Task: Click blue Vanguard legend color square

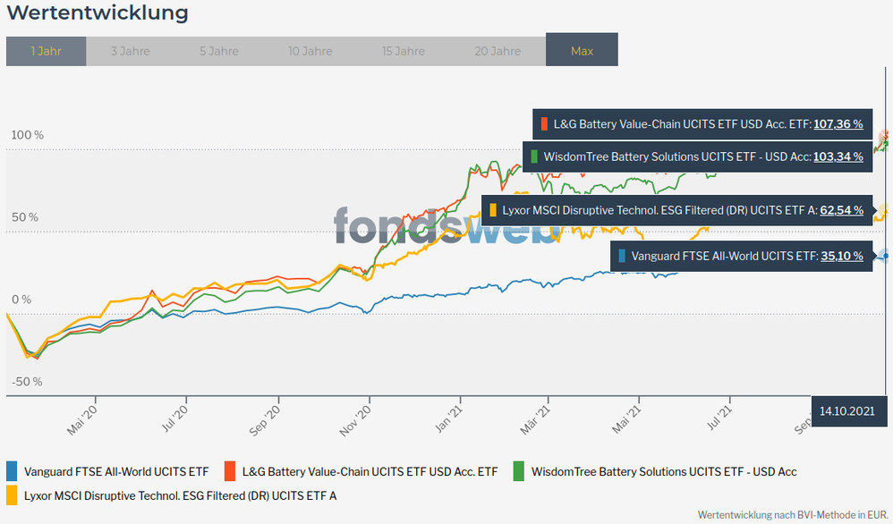Action: pyautogui.click(x=12, y=471)
